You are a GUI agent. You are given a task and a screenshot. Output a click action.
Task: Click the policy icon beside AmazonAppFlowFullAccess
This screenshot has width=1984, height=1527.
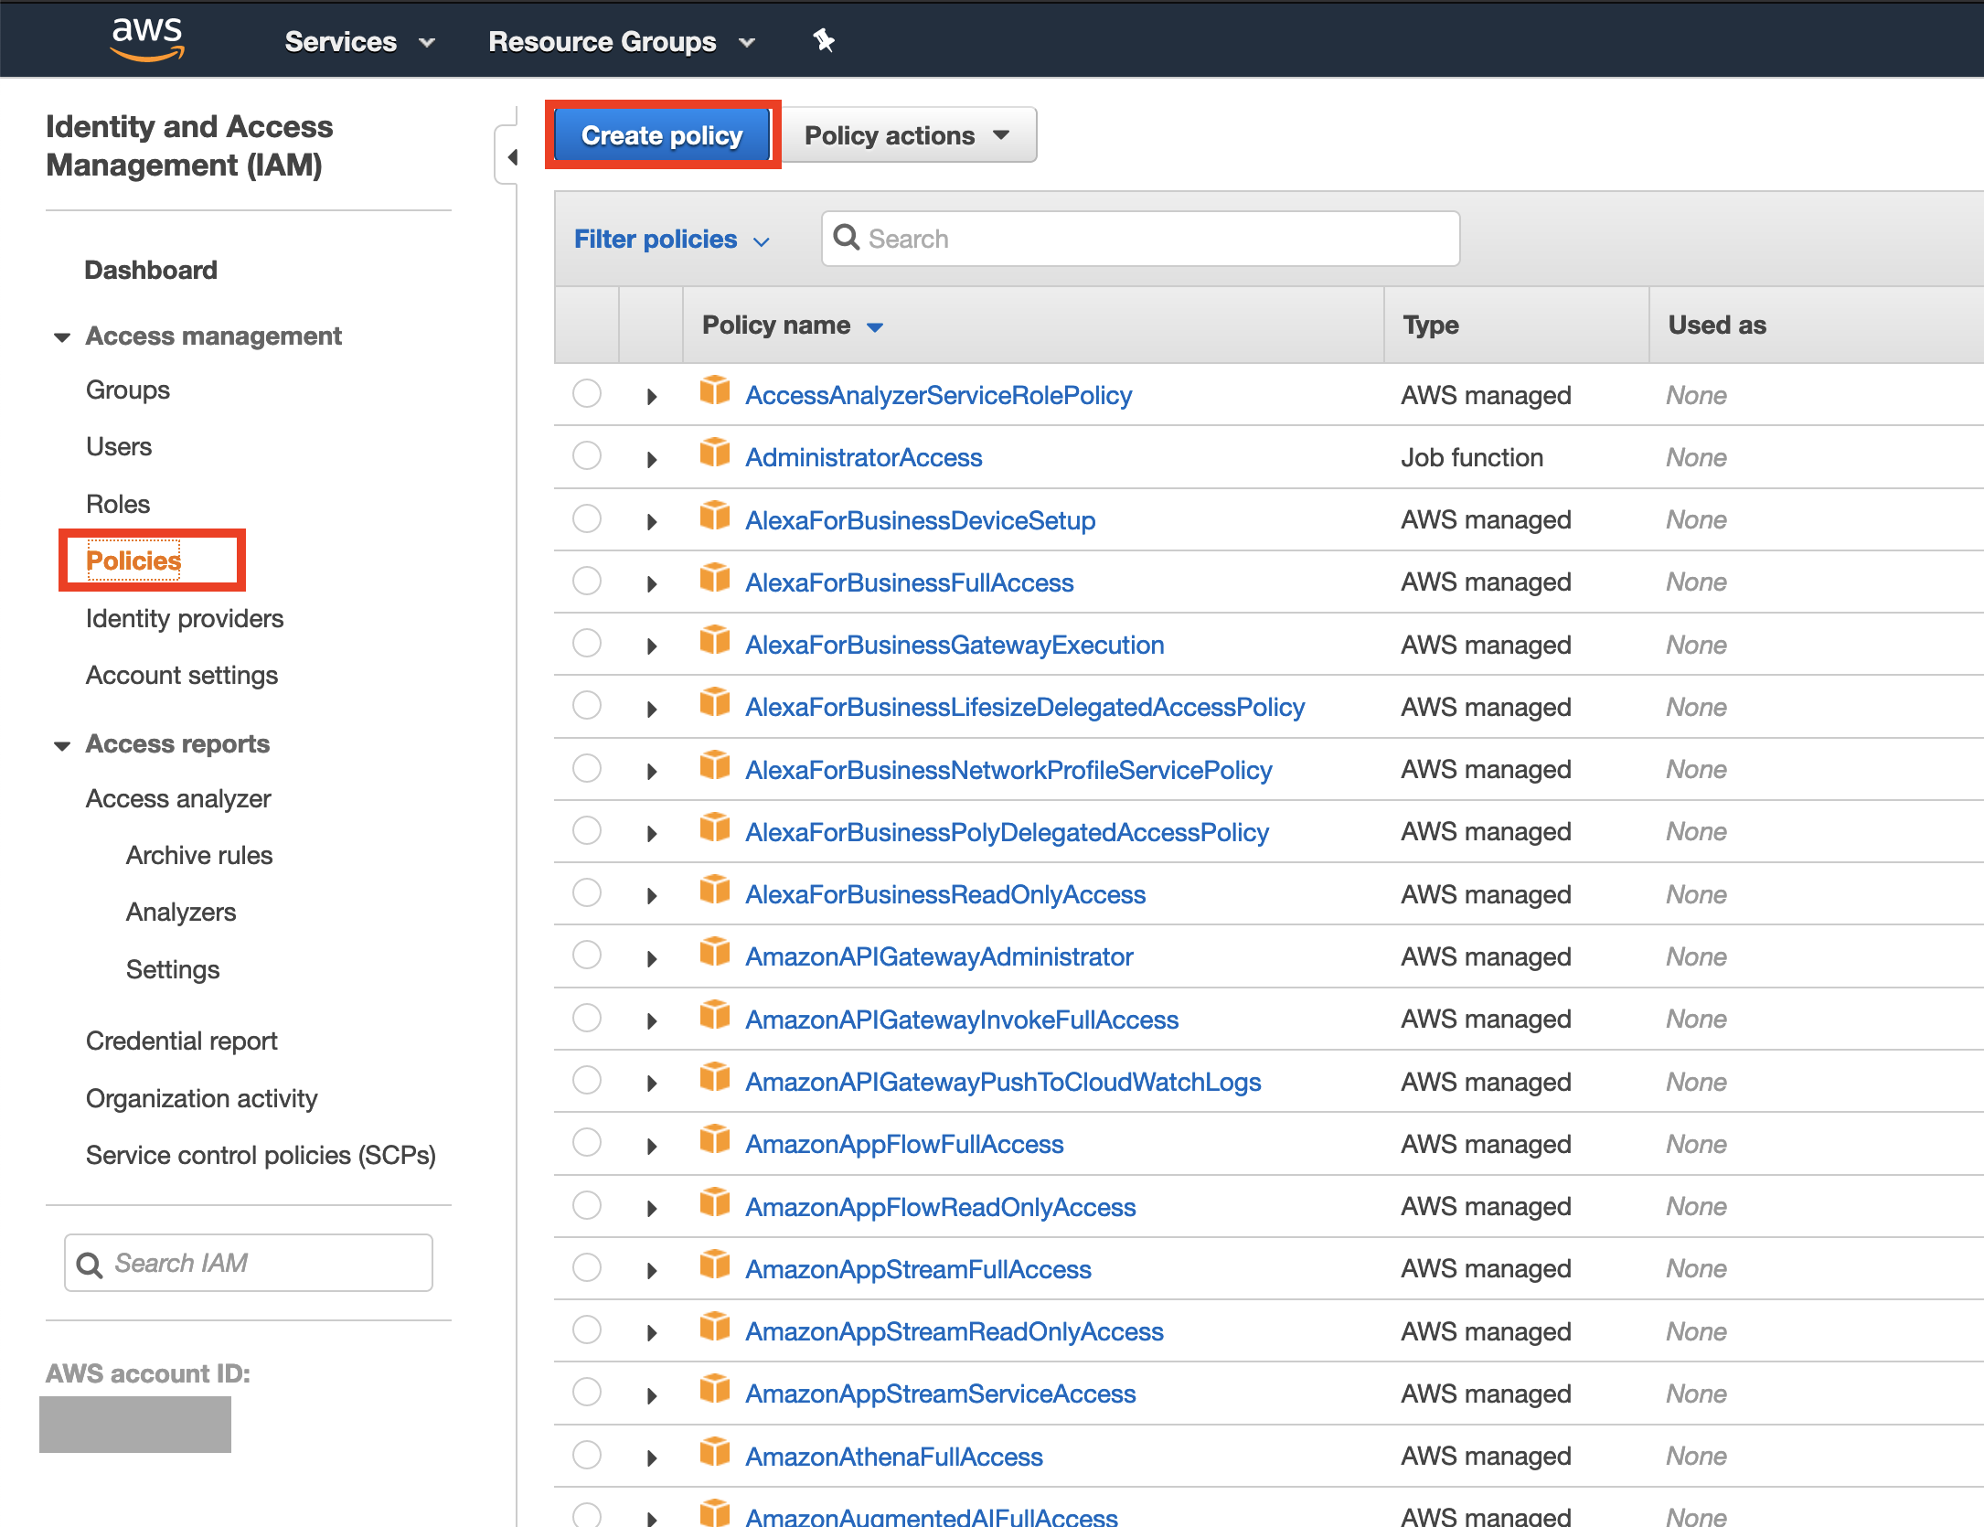(x=715, y=1140)
